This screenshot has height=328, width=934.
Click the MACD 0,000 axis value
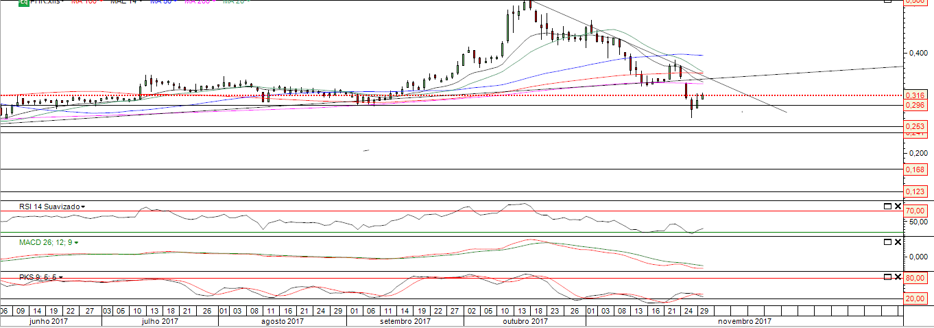918,257
